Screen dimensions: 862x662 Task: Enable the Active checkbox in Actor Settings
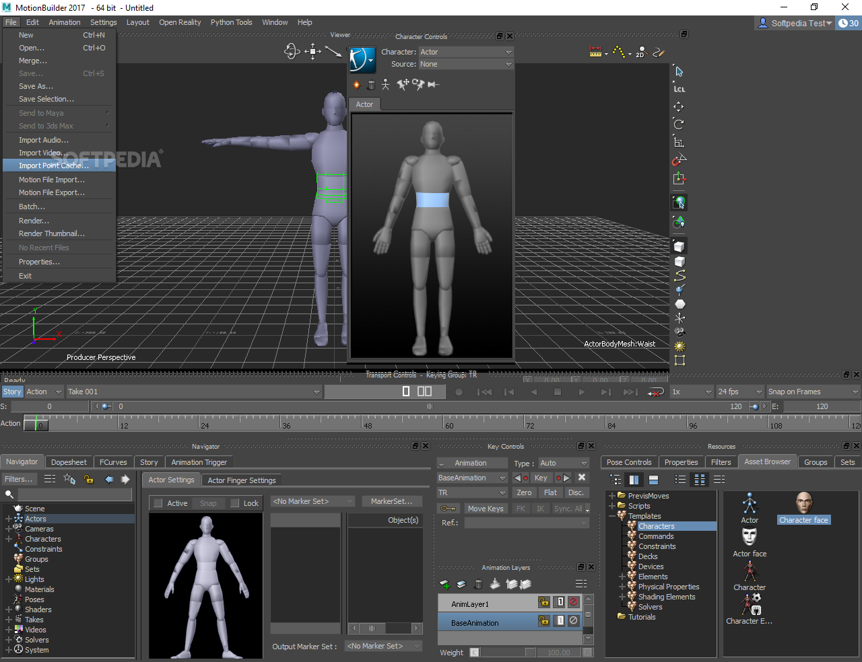coord(158,503)
